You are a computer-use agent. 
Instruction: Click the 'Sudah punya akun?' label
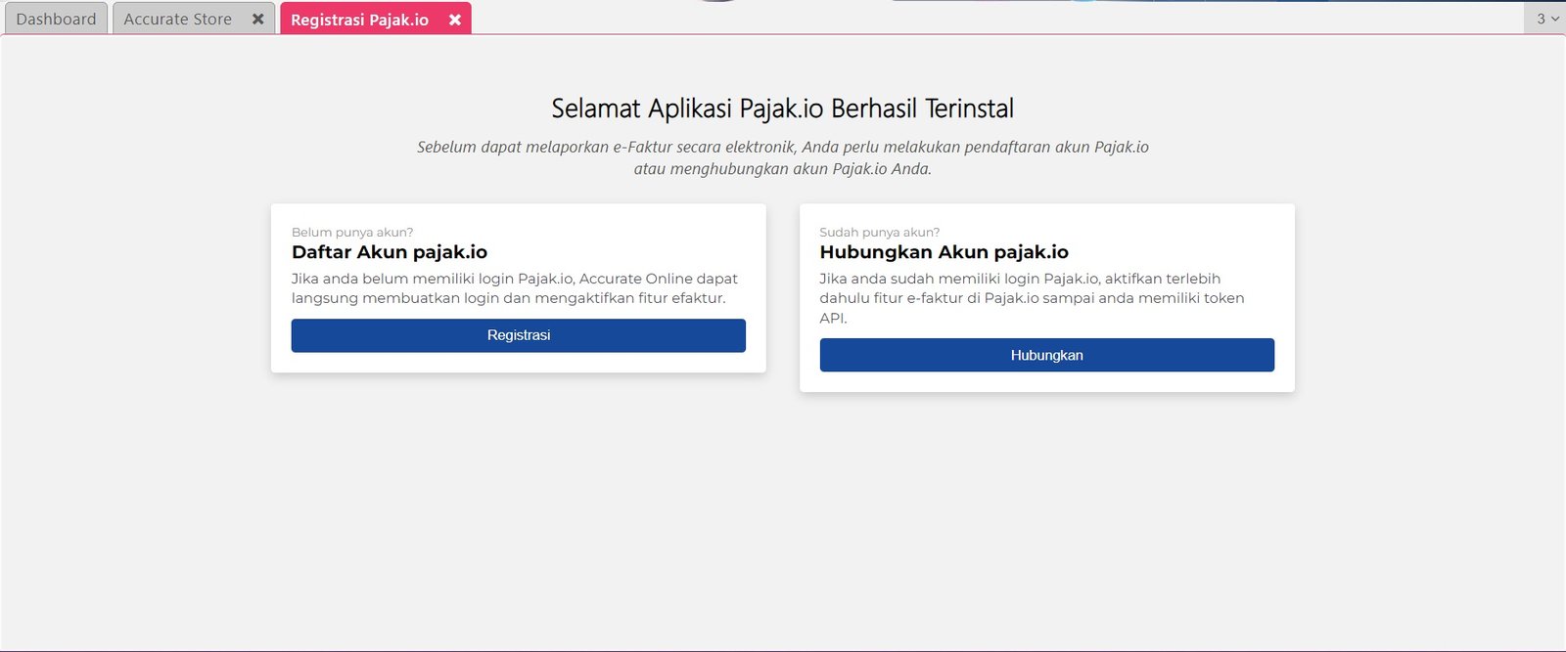tap(879, 233)
